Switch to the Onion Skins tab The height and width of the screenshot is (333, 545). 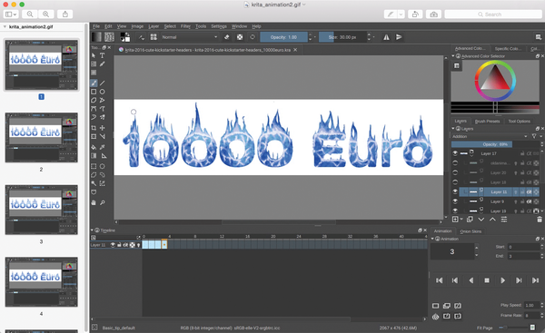[471, 231]
